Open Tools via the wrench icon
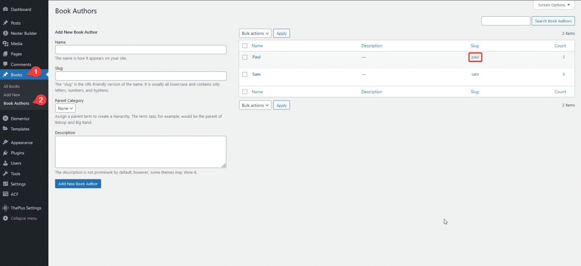Image resolution: width=581 pixels, height=266 pixels. pyautogui.click(x=6, y=174)
